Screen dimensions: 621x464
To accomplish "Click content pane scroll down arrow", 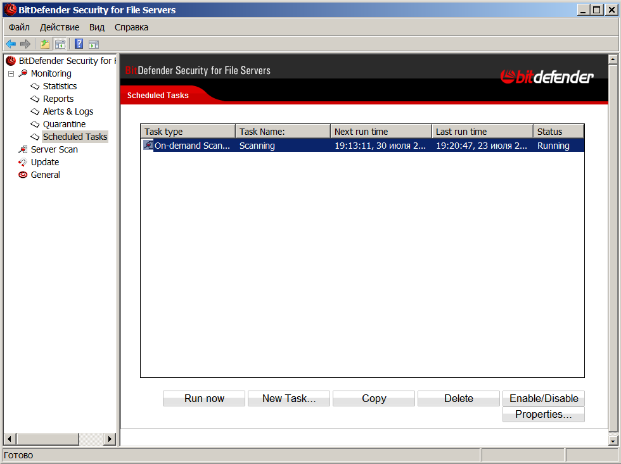I will pyautogui.click(x=613, y=441).
